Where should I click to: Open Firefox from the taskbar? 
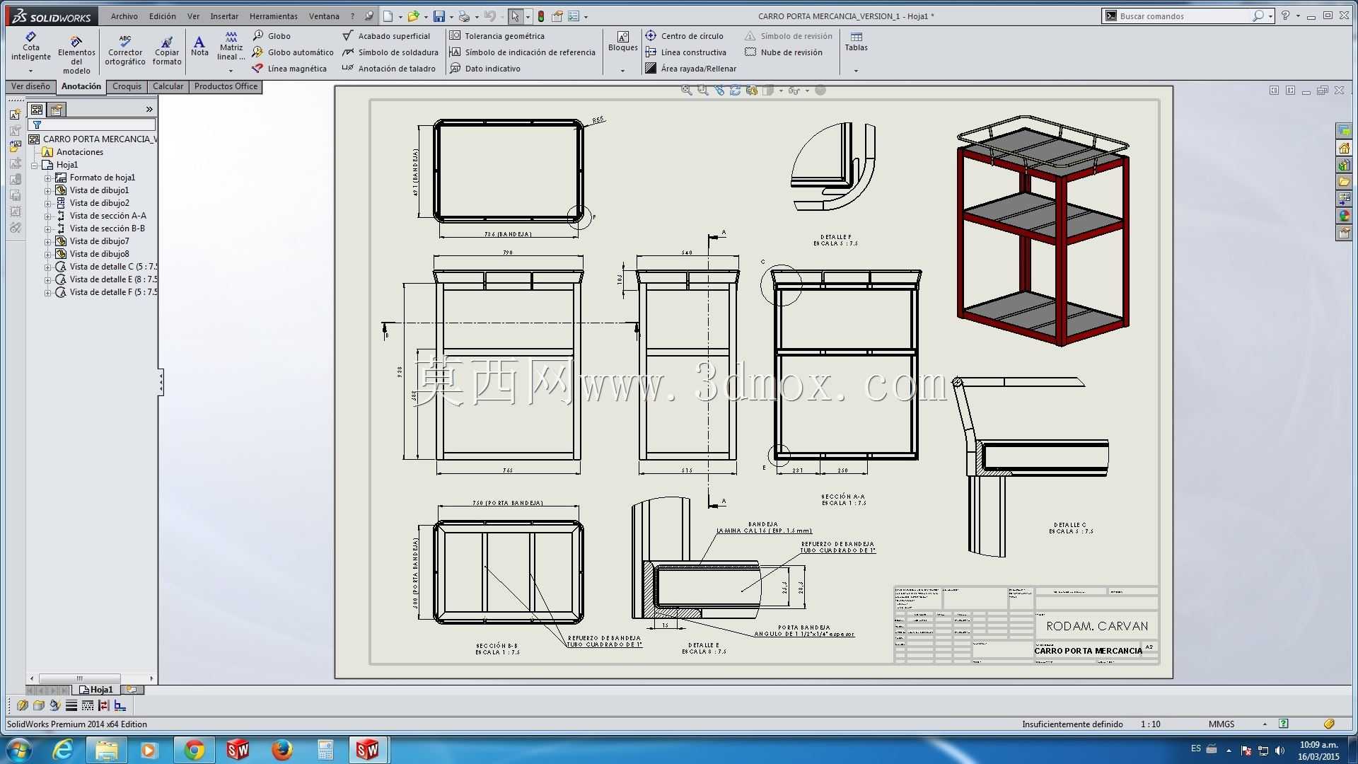point(282,750)
